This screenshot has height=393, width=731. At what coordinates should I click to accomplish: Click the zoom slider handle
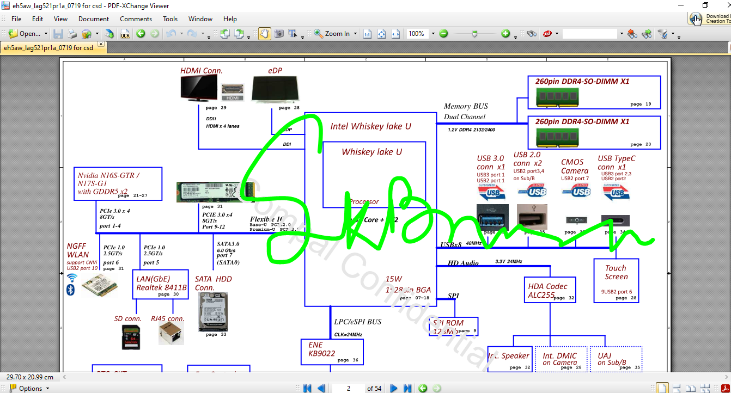(x=474, y=34)
